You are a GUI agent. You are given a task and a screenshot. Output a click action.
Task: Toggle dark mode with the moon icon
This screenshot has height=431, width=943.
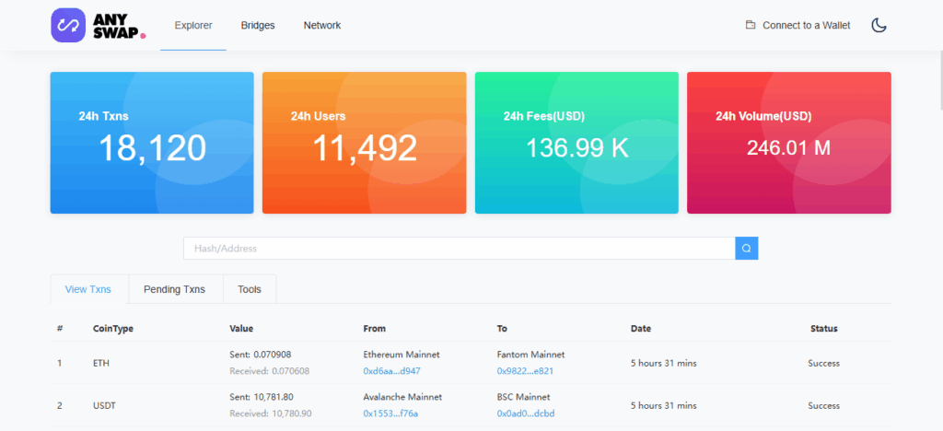[x=879, y=25]
